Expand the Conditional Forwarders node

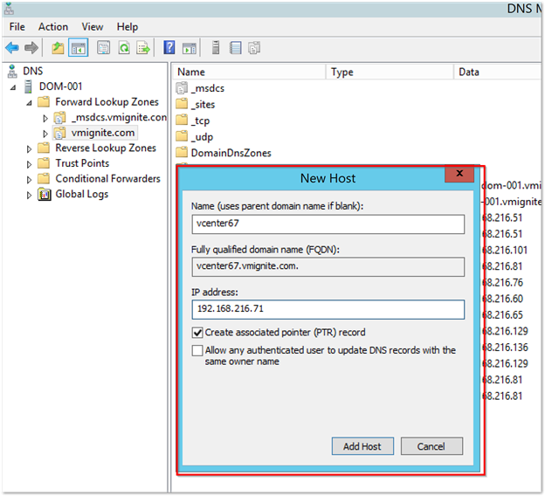30,179
